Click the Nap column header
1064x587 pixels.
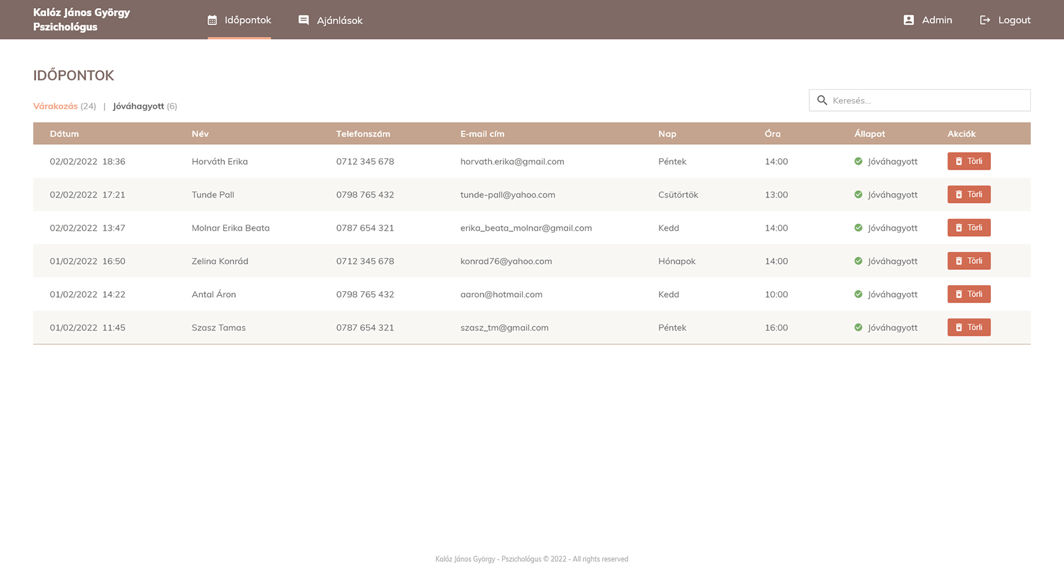click(667, 134)
